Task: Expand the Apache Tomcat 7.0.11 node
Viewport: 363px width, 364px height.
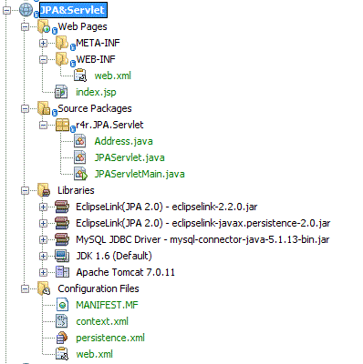Action: tap(43, 272)
